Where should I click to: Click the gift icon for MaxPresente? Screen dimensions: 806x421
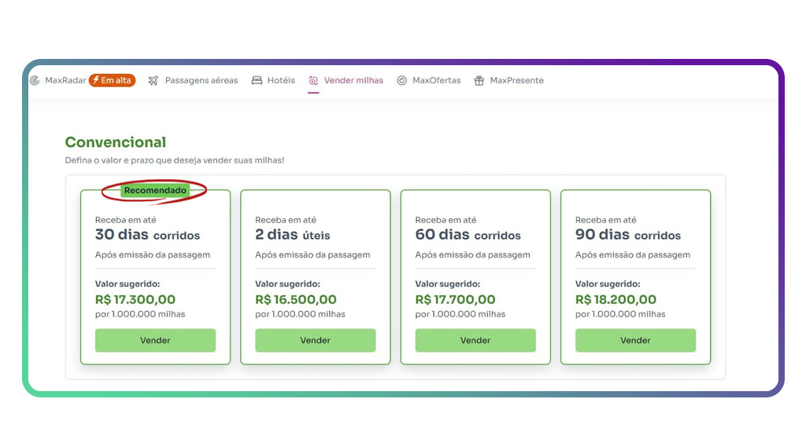click(479, 80)
